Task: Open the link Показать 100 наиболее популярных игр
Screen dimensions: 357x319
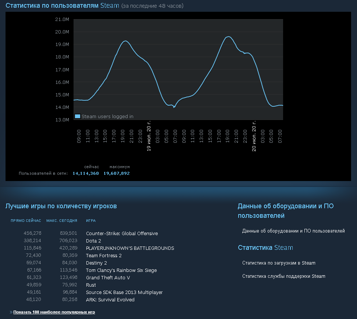Action: coord(54,312)
